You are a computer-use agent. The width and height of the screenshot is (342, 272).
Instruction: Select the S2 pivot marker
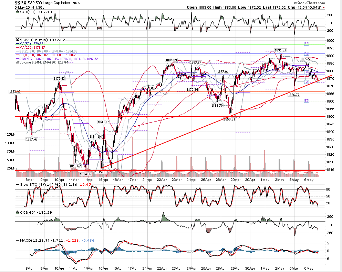coord(307,100)
